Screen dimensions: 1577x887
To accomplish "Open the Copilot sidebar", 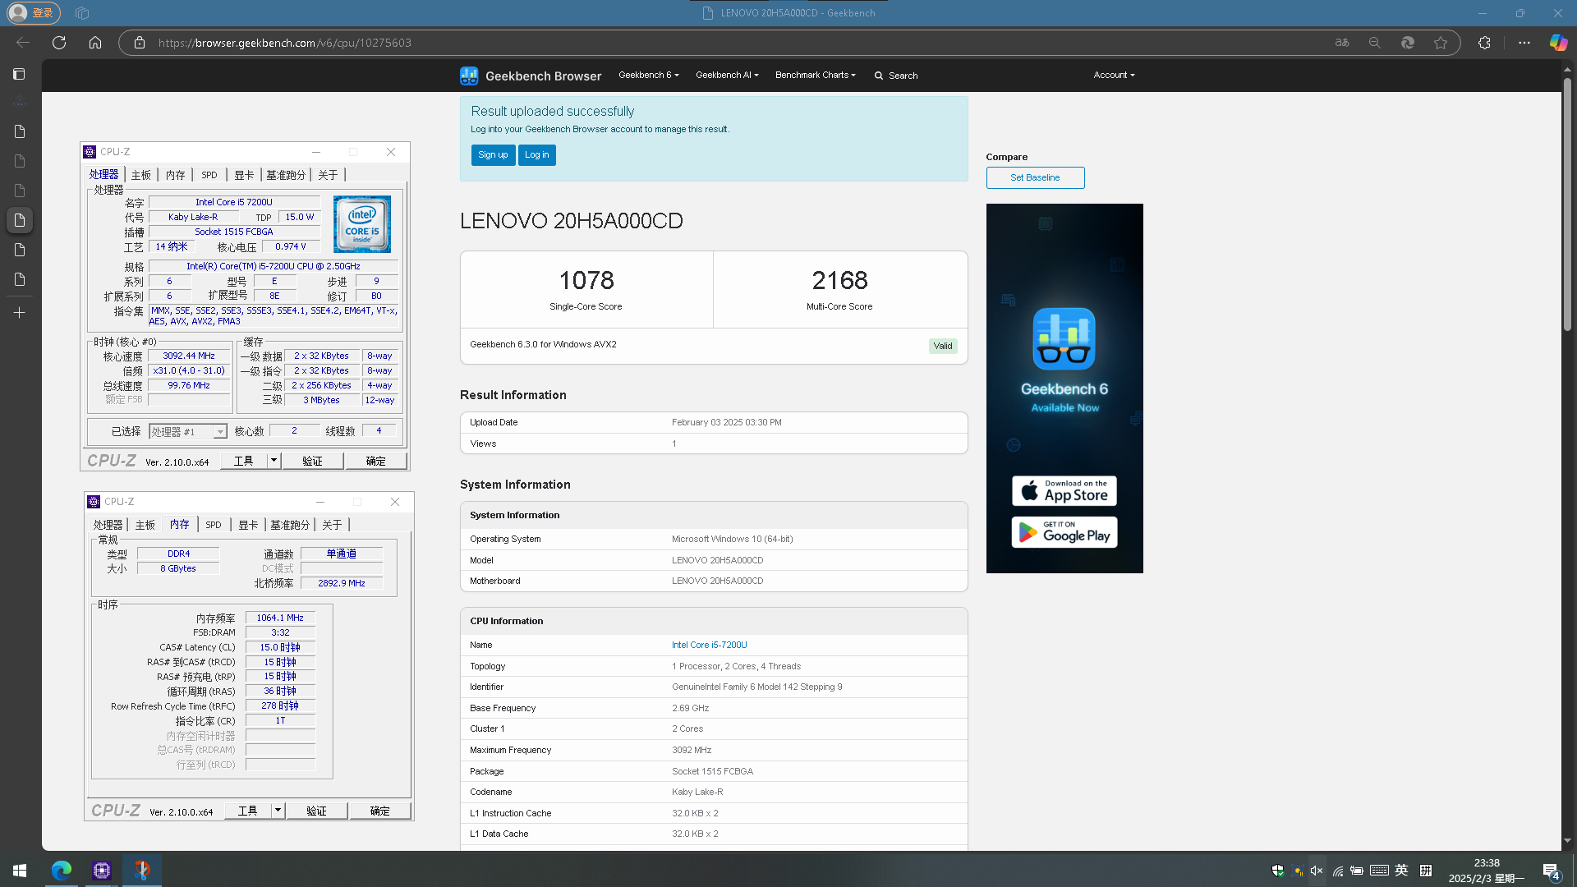I will [1558, 43].
